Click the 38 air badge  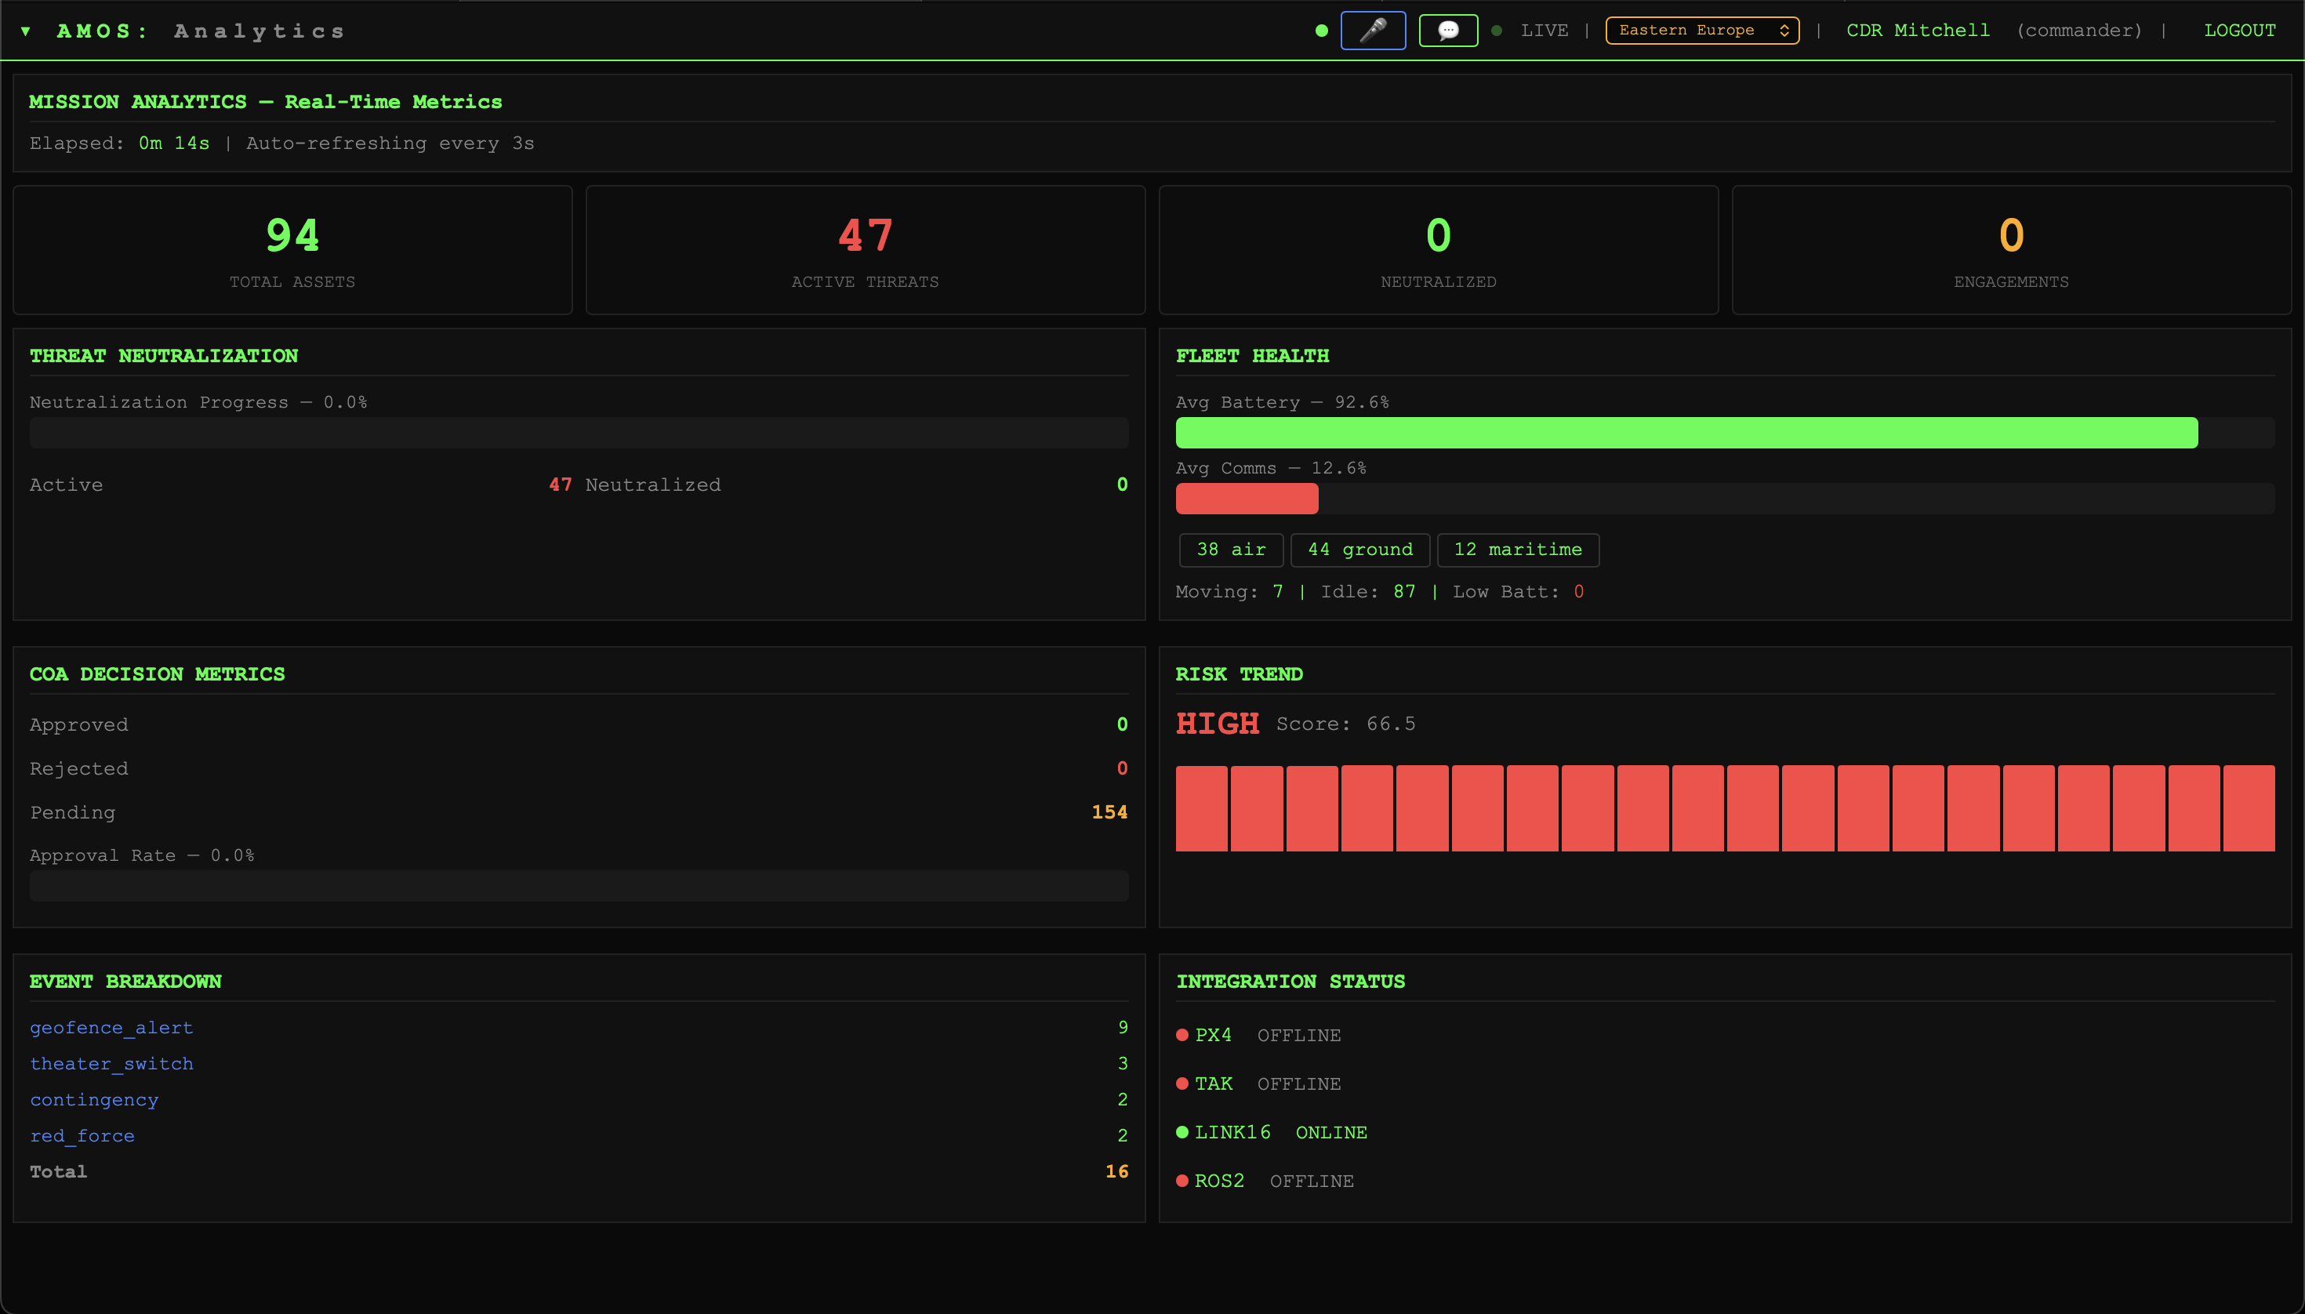click(x=1231, y=550)
